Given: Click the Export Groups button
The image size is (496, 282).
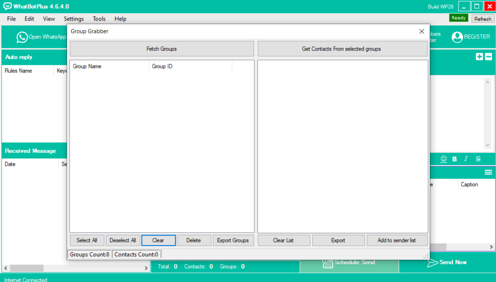Looking at the screenshot, I should [x=233, y=240].
